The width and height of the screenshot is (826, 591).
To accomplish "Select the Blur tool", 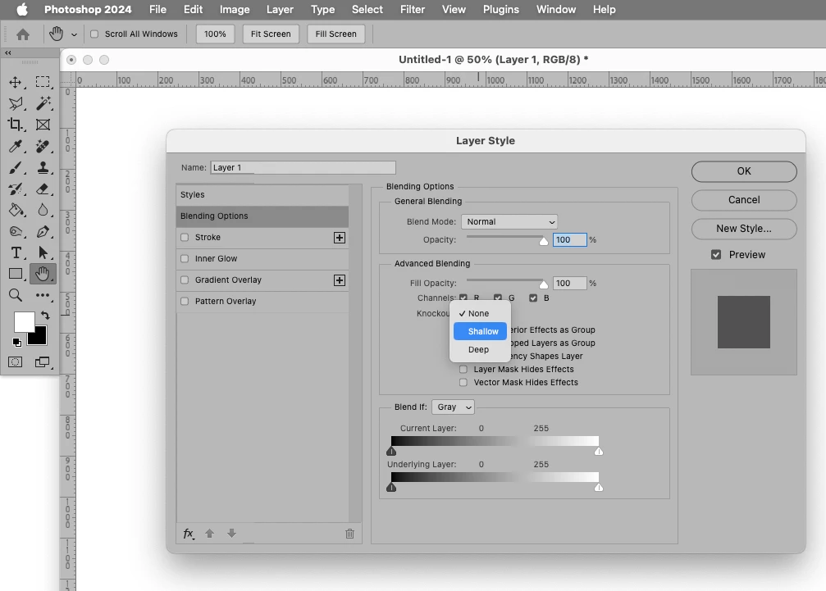I will tap(43, 210).
